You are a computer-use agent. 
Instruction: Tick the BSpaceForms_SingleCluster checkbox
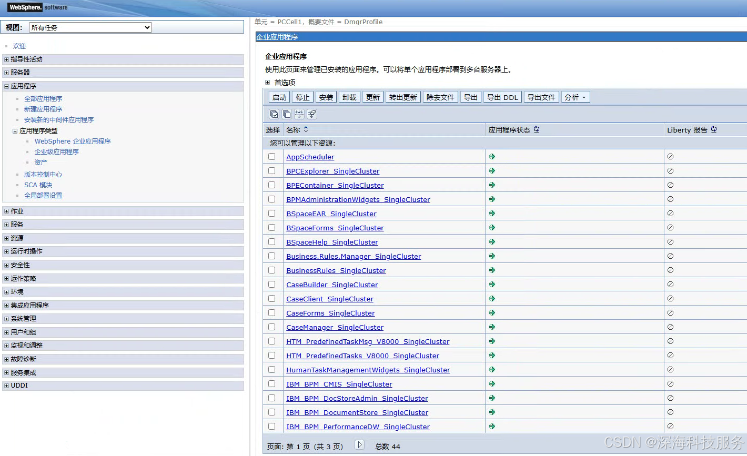coord(272,228)
